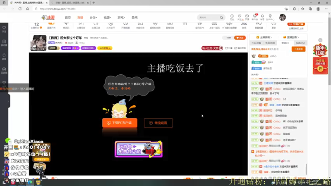
Task: Open the user avatar in the header
Action: coord(282,17)
